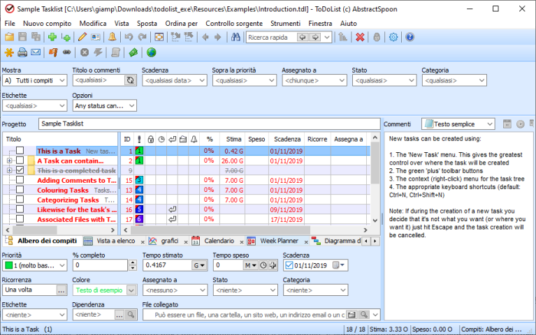Screen dimensions: 536x335
Task: Switch to the Calendario tab
Action: coord(219,241)
